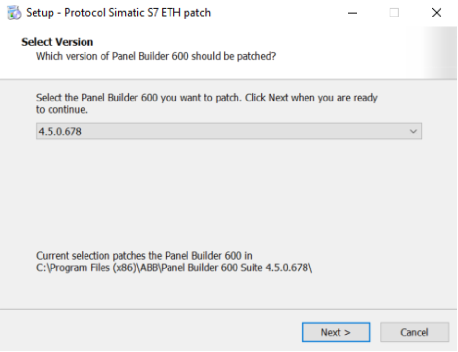Click the "Which version of Panel Builder 600" subtitle
Image resolution: width=458 pixels, height=352 pixels.
(156, 56)
